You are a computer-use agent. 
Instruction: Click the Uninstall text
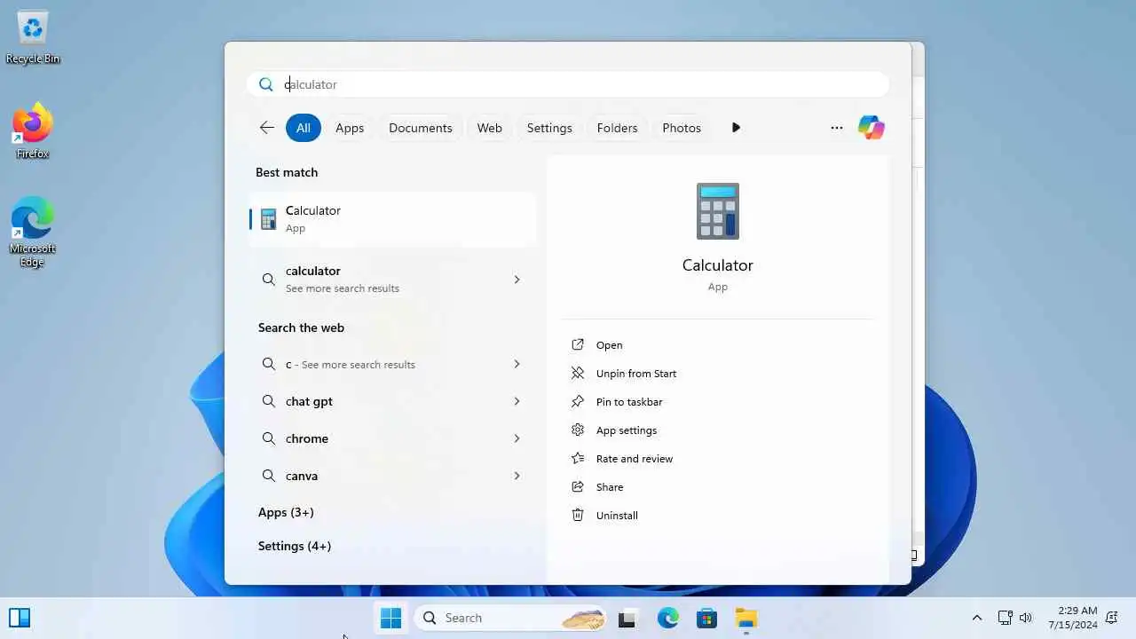coord(617,516)
